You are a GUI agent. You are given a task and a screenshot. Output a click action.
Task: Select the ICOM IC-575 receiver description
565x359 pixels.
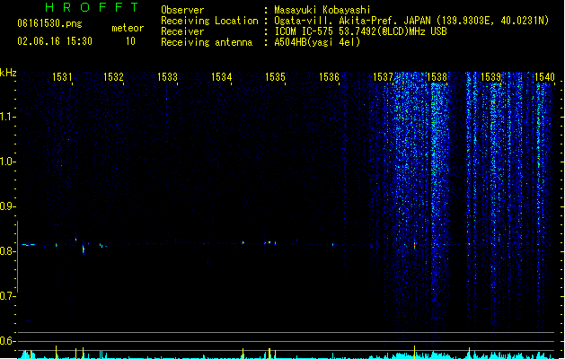[x=361, y=31]
